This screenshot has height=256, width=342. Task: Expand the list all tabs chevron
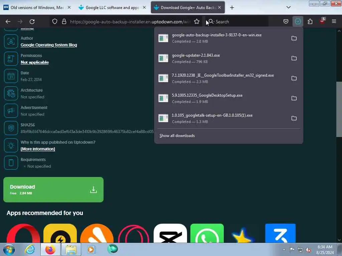288,7
